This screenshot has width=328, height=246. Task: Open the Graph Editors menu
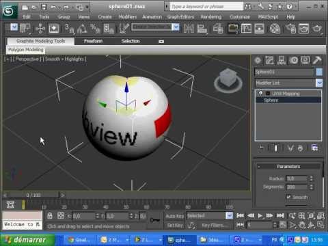point(181,17)
